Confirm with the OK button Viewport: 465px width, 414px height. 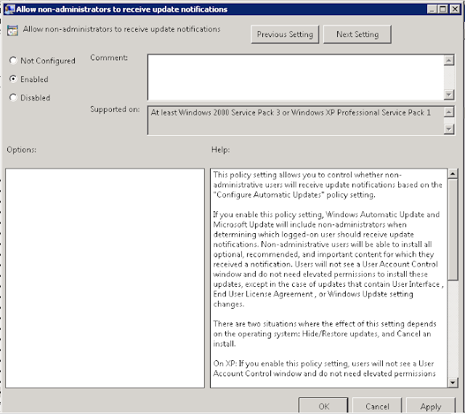point(323,406)
